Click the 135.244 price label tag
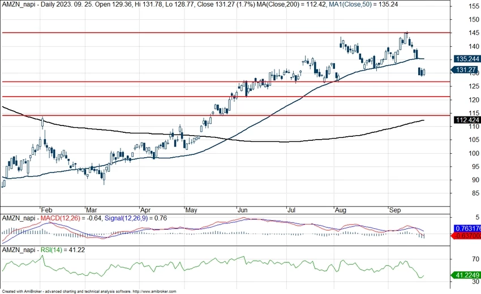This screenshot has width=481, height=294. [467, 59]
